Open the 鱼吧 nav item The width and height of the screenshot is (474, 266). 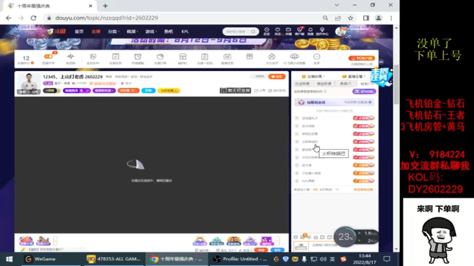168,31
